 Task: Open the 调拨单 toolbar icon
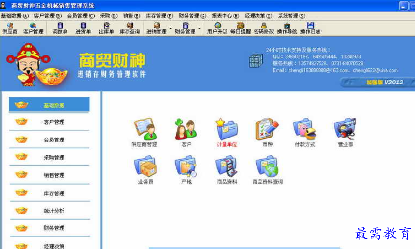(60, 28)
